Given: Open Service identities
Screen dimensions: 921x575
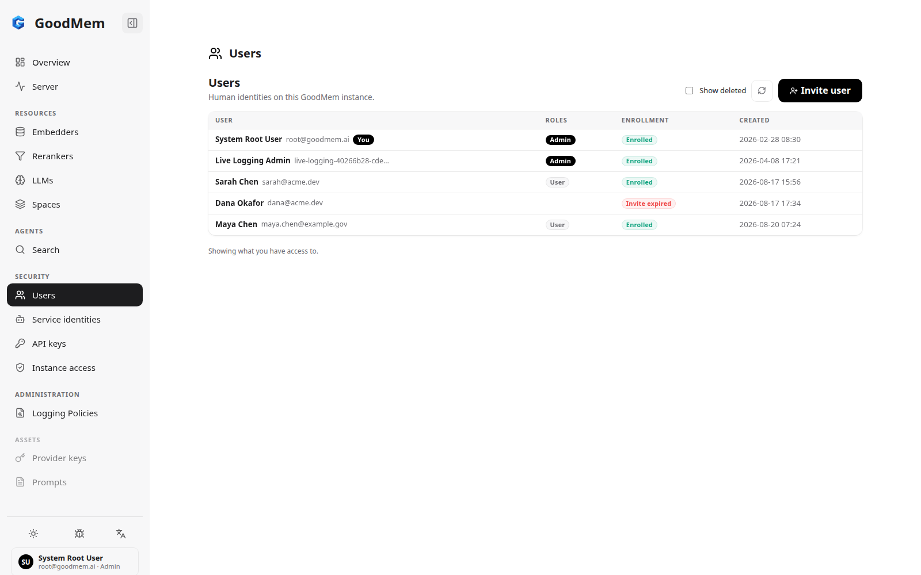Looking at the screenshot, I should [75, 319].
